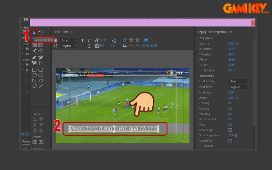The width and height of the screenshot is (272, 170).
Task: Pick the Area Type tool
Action: point(34,45)
